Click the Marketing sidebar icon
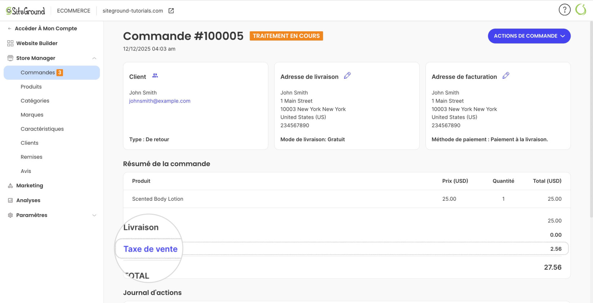 coord(10,186)
